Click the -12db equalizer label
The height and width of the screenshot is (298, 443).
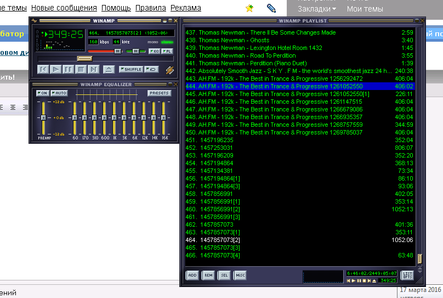pos(59,134)
